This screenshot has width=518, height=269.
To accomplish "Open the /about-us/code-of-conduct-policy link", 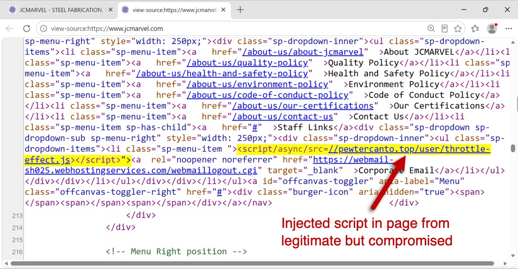I will tap(268, 95).
